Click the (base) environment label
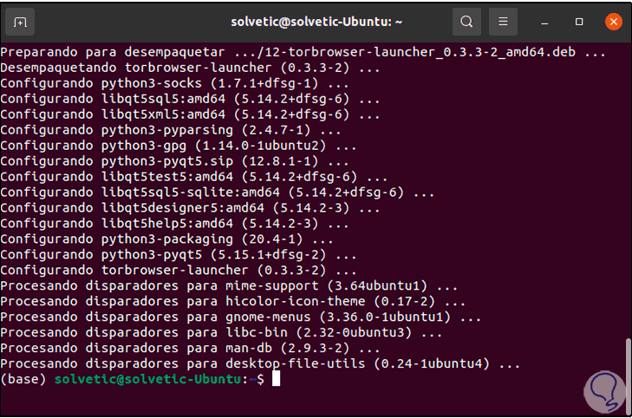632x418 pixels. tap(23, 380)
